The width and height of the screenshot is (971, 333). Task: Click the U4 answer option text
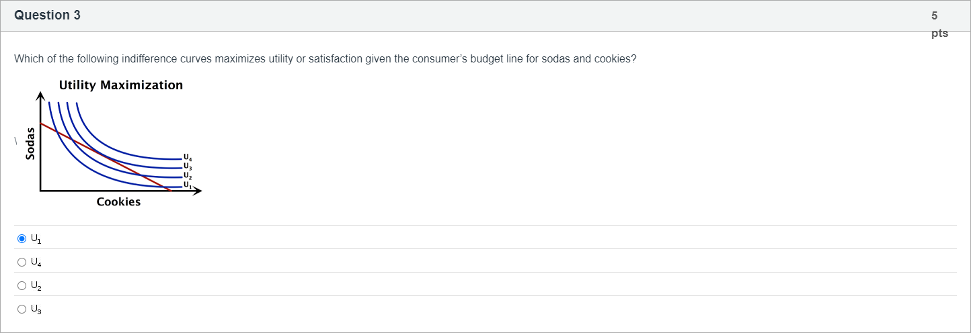click(x=36, y=262)
